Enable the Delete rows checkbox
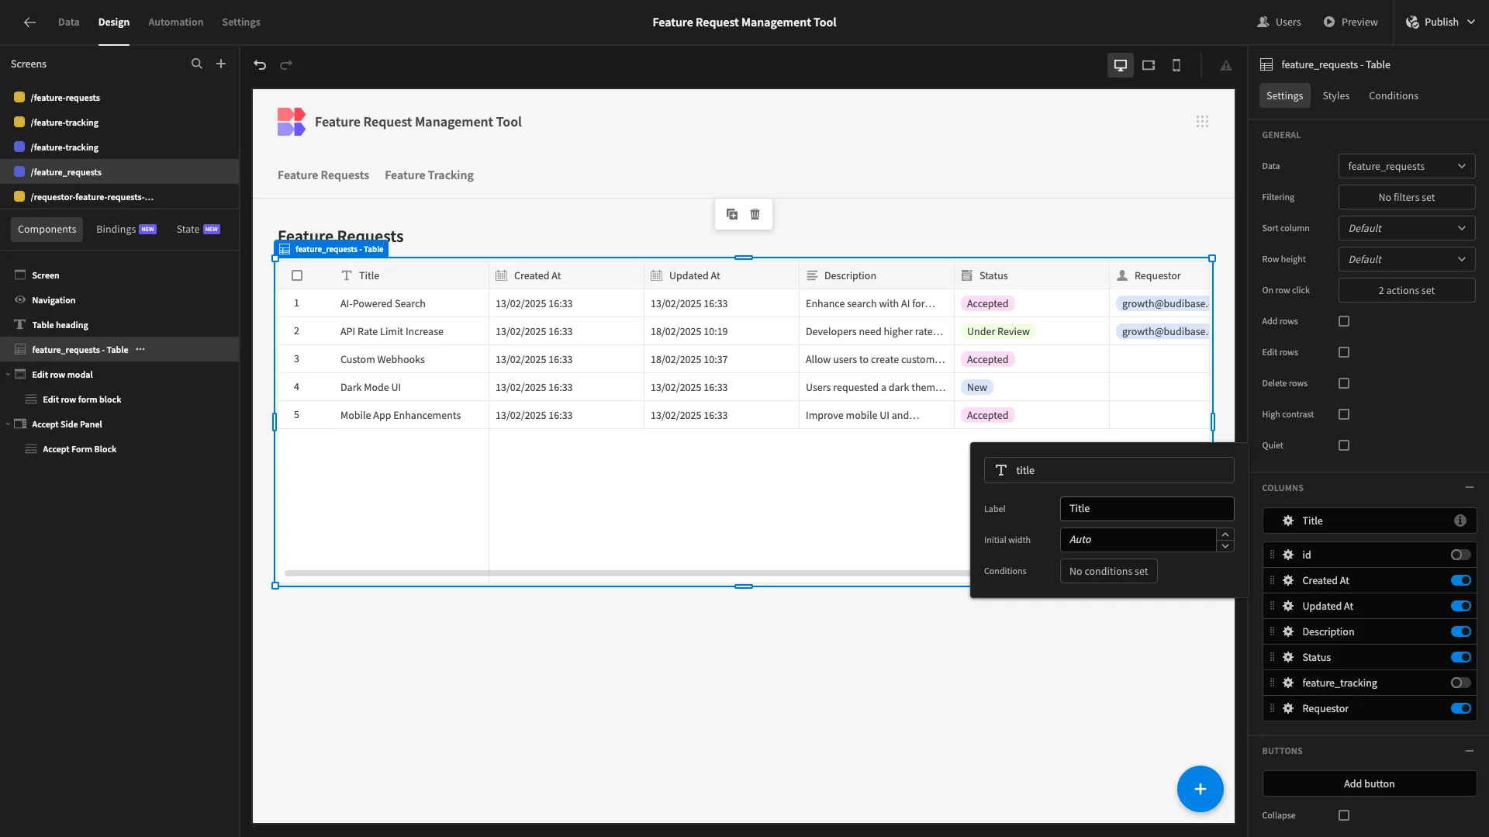 pos(1344,383)
